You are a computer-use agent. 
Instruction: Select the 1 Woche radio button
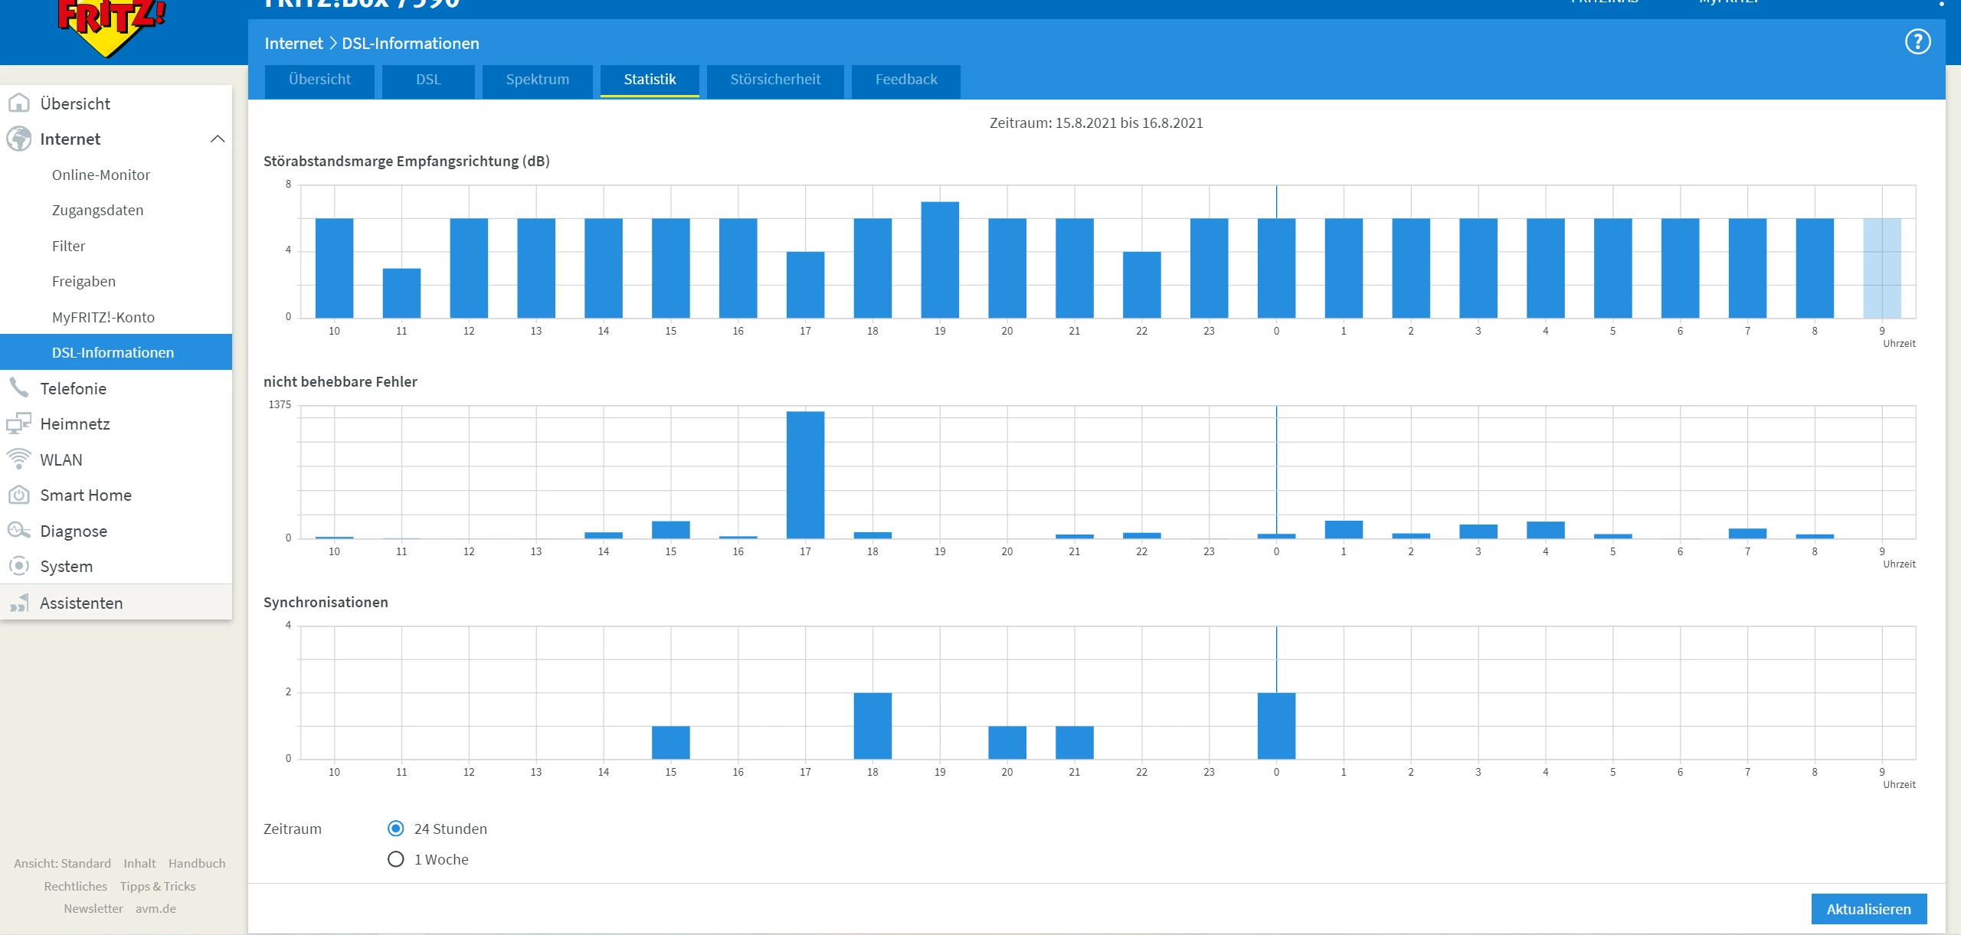pos(396,859)
